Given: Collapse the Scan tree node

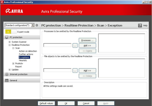Looking at the screenshot, I should [13, 48].
